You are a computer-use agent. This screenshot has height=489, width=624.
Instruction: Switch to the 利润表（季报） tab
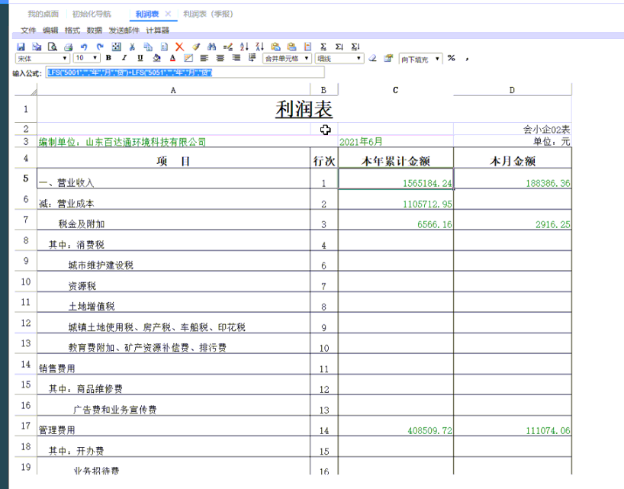pos(207,14)
